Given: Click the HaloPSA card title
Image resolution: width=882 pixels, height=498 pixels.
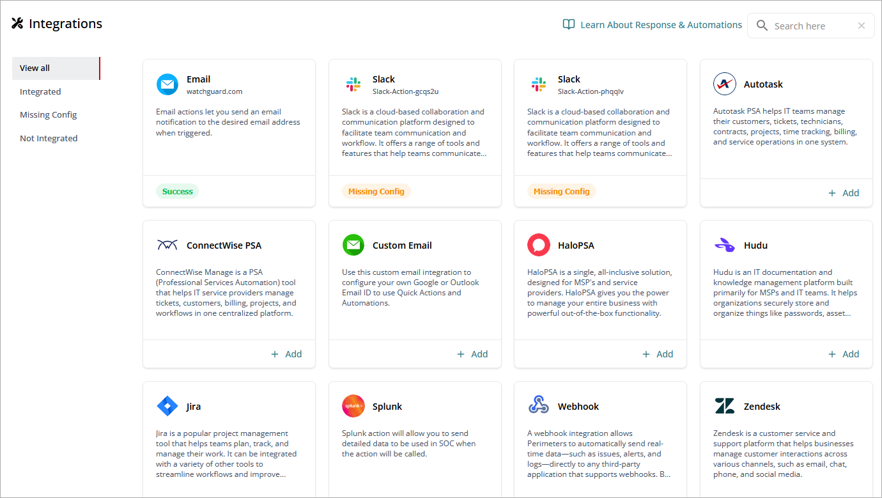Looking at the screenshot, I should 576,245.
